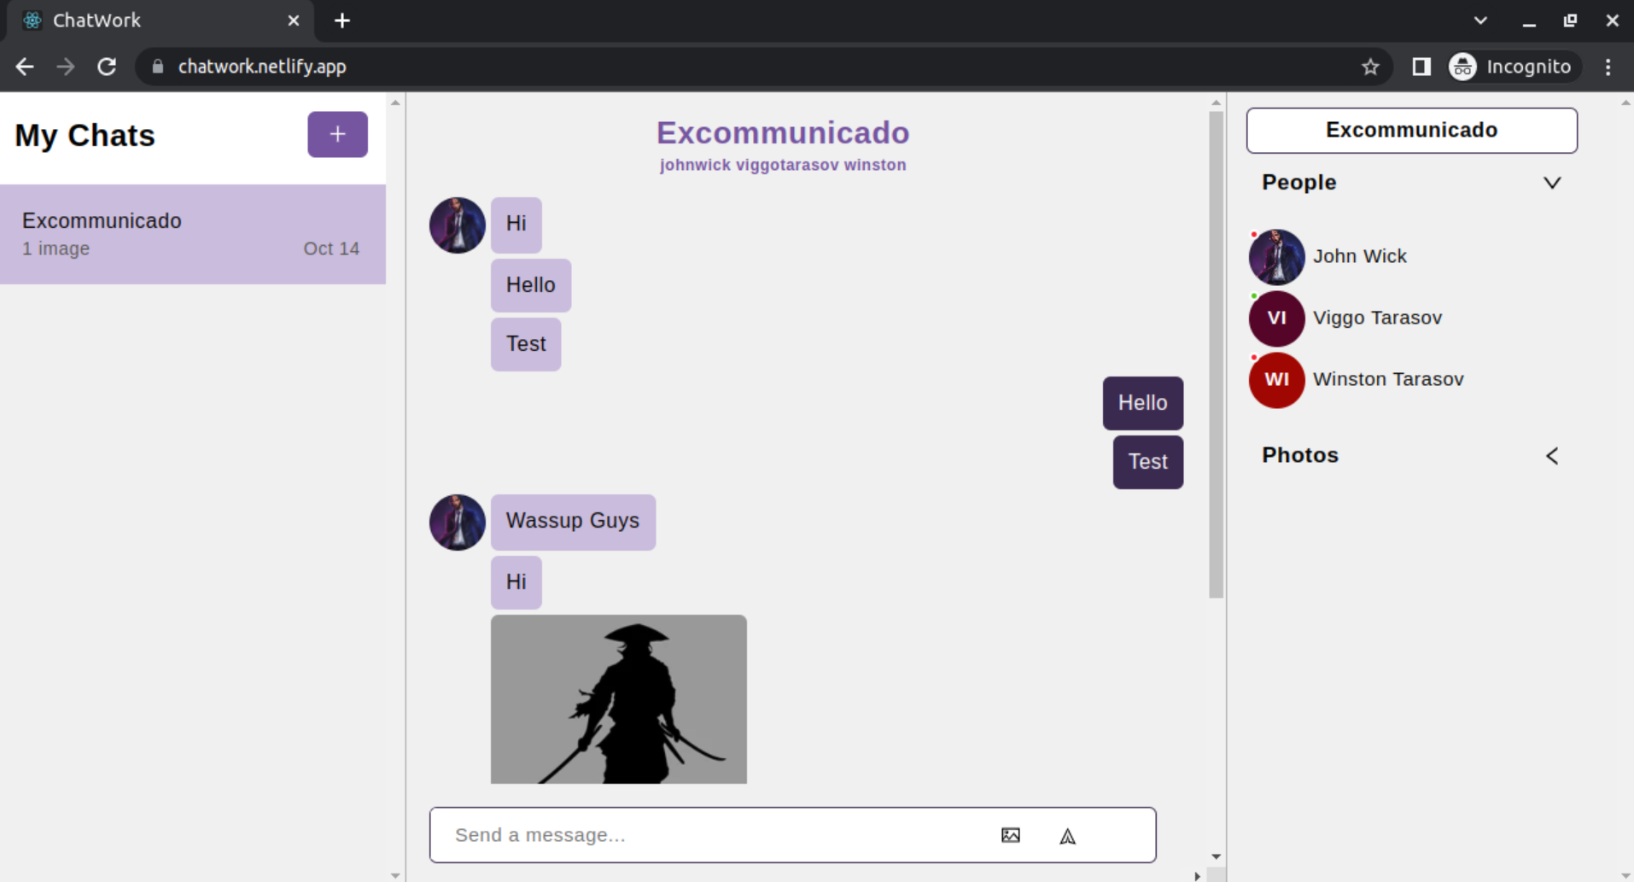Reload the current page
This screenshot has height=882, width=1634.
pos(107,66)
